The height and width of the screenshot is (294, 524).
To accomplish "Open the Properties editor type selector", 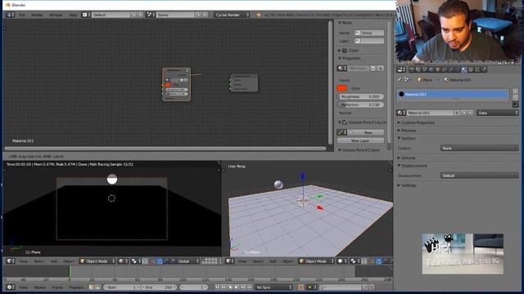I will pos(401,69).
